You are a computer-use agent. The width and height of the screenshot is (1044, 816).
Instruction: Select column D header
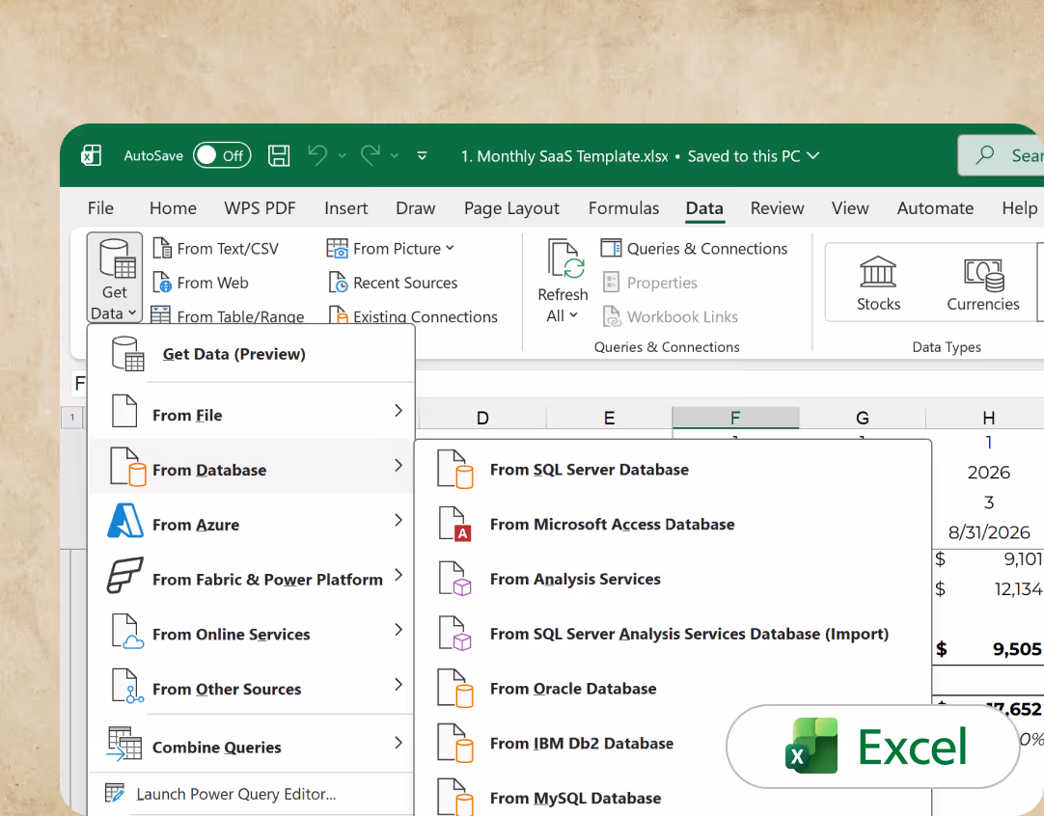pyautogui.click(x=482, y=418)
